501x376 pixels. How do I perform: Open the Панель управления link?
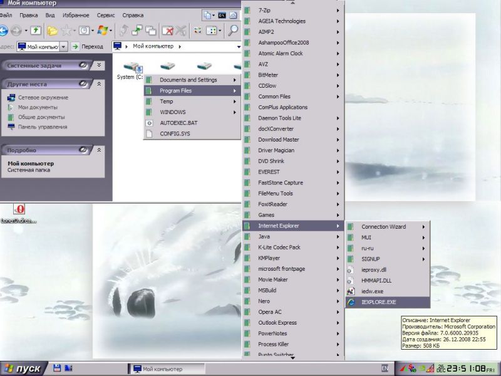[x=42, y=127]
